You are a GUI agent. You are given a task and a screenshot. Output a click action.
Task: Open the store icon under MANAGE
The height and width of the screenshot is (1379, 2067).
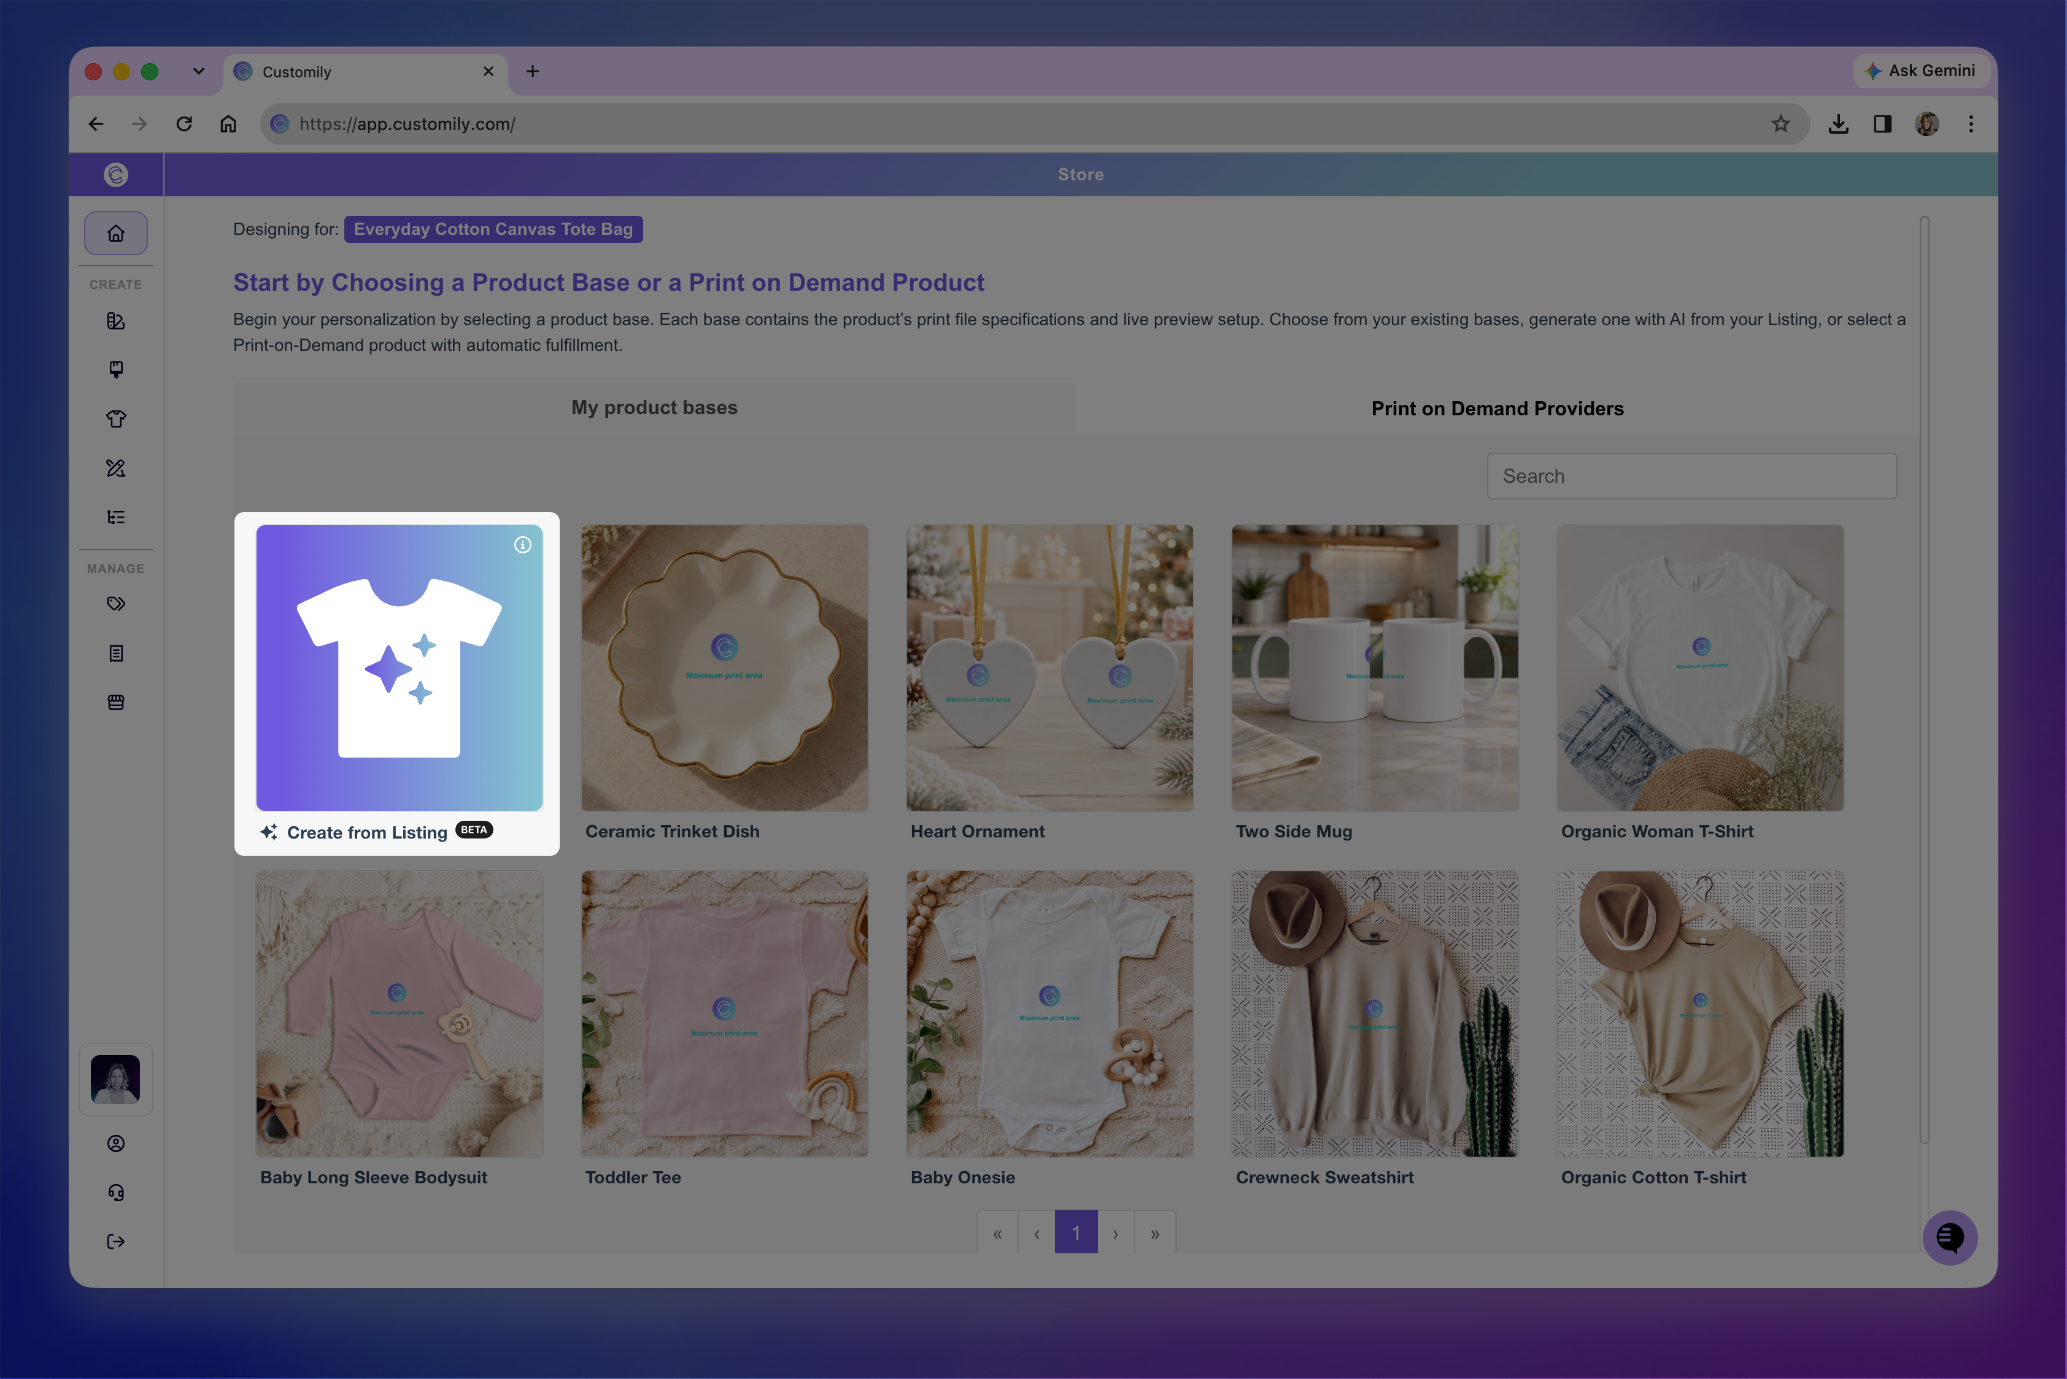[x=115, y=703]
